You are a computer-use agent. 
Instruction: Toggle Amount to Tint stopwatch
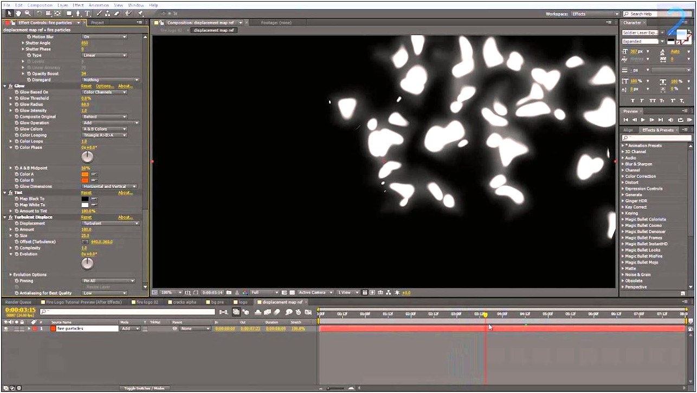click(x=17, y=211)
